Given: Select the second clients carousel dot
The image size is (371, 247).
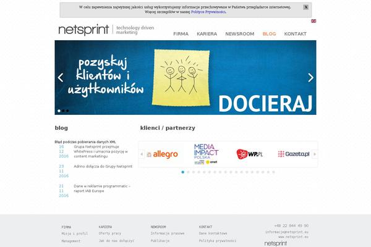Looking at the screenshot, I should (188, 172).
